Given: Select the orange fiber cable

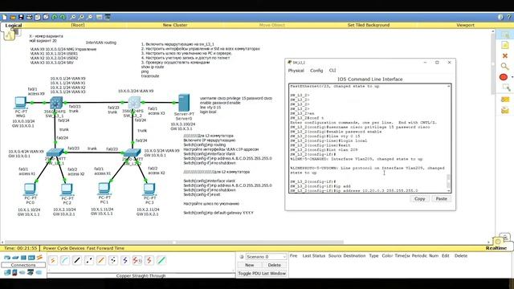Looking at the screenshot, I should click(101, 260).
